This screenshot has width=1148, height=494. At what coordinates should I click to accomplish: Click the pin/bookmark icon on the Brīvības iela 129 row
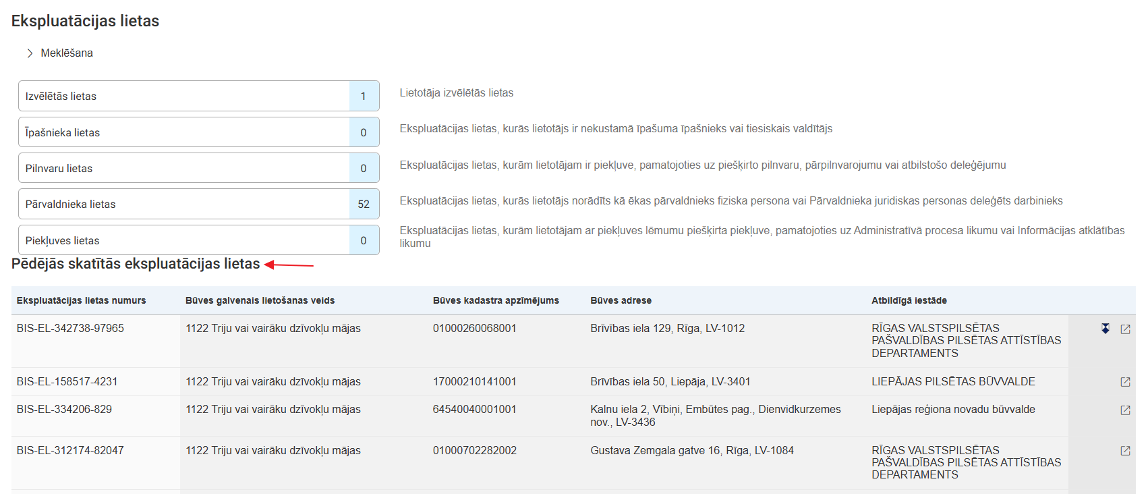[x=1106, y=329]
